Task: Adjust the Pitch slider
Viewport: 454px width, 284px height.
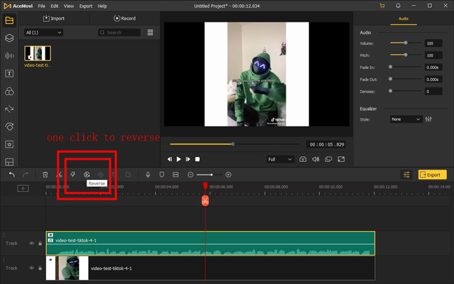Action: pyautogui.click(x=406, y=54)
